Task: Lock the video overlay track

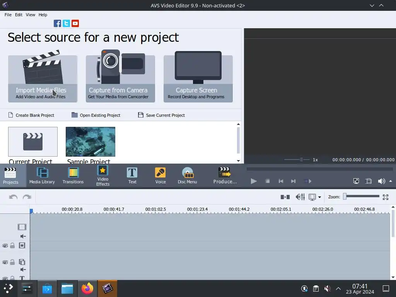Action: [x=12, y=262]
